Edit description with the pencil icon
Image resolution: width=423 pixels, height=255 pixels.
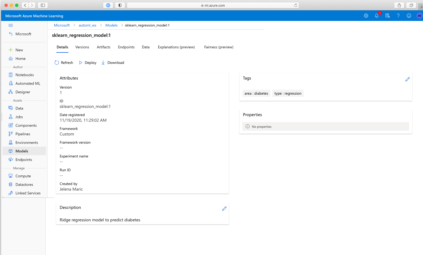(x=224, y=209)
